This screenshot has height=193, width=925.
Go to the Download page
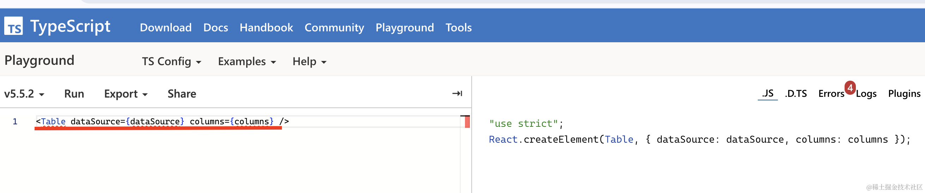[x=165, y=27]
